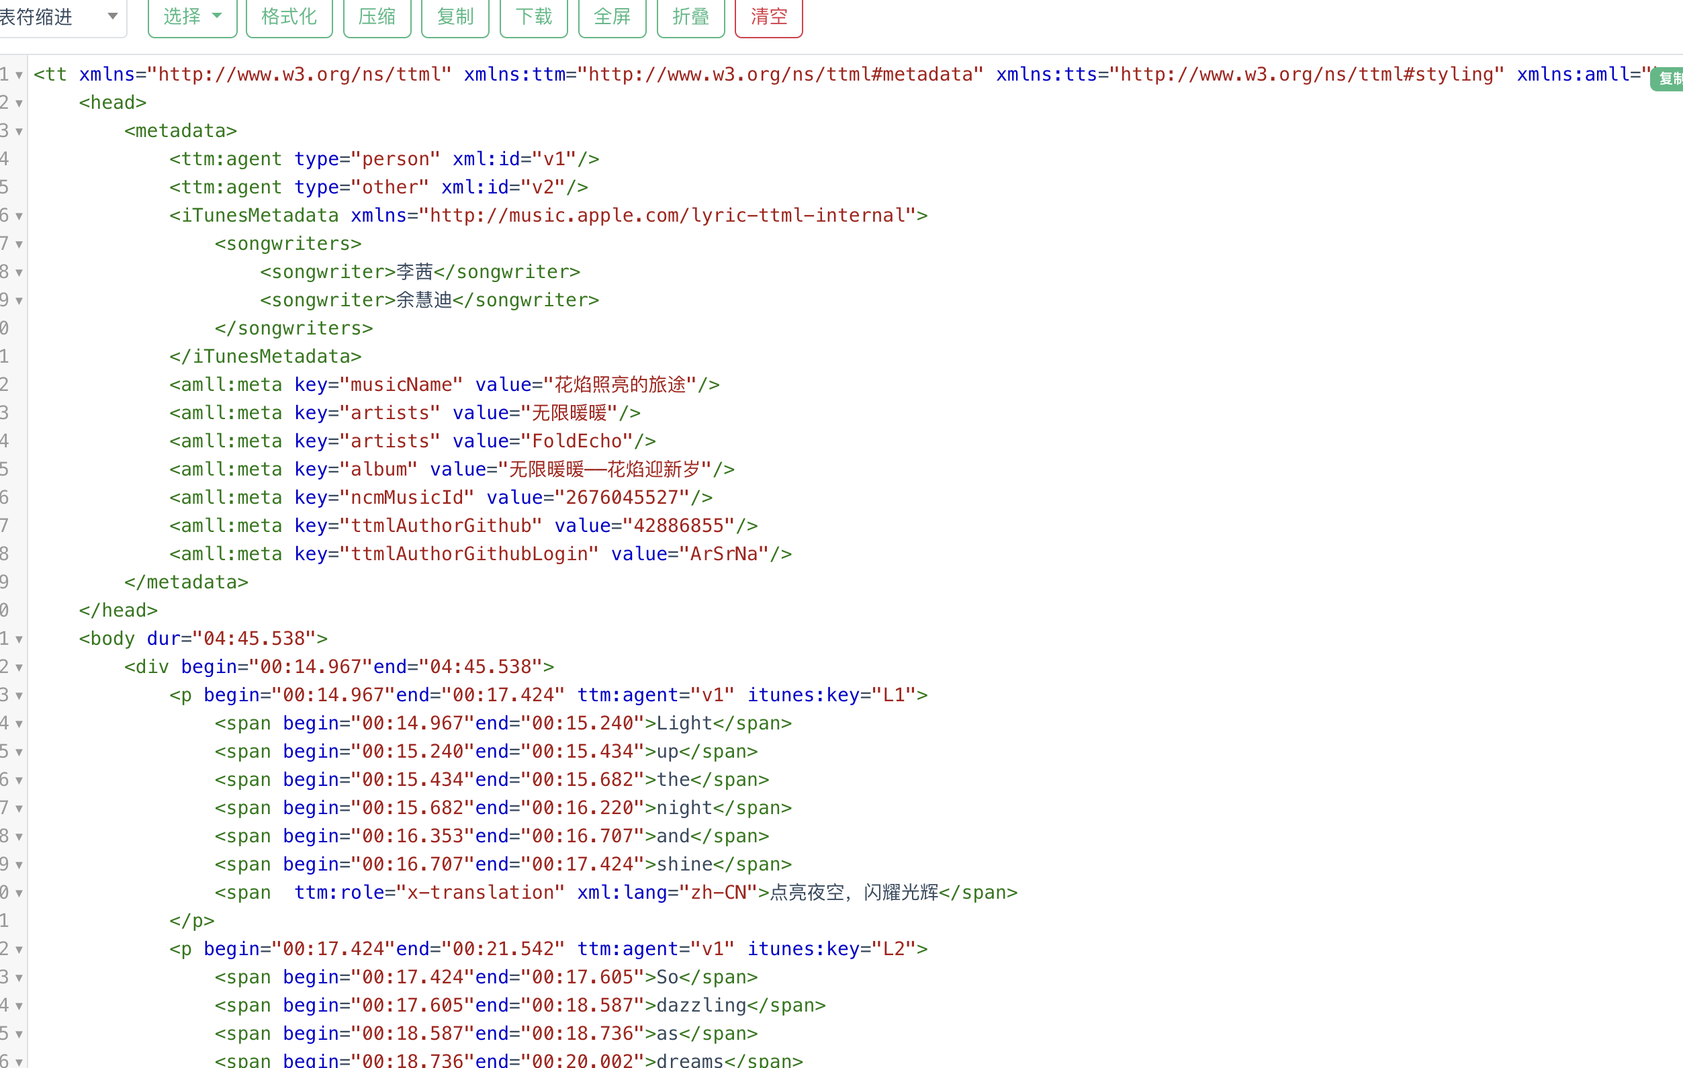The width and height of the screenshot is (1683, 1068).
Task: Collapse the paragraph L1 fold arrow
Action: [x=19, y=696]
